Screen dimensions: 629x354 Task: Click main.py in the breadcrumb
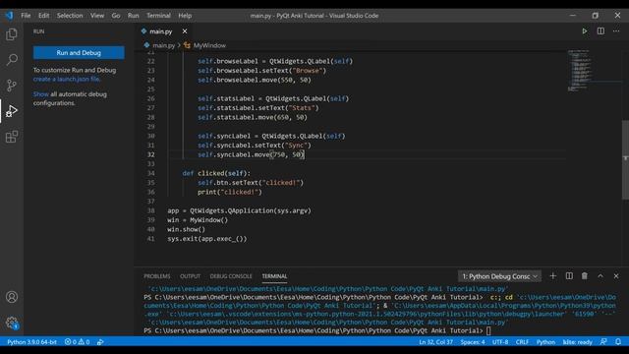[163, 45]
